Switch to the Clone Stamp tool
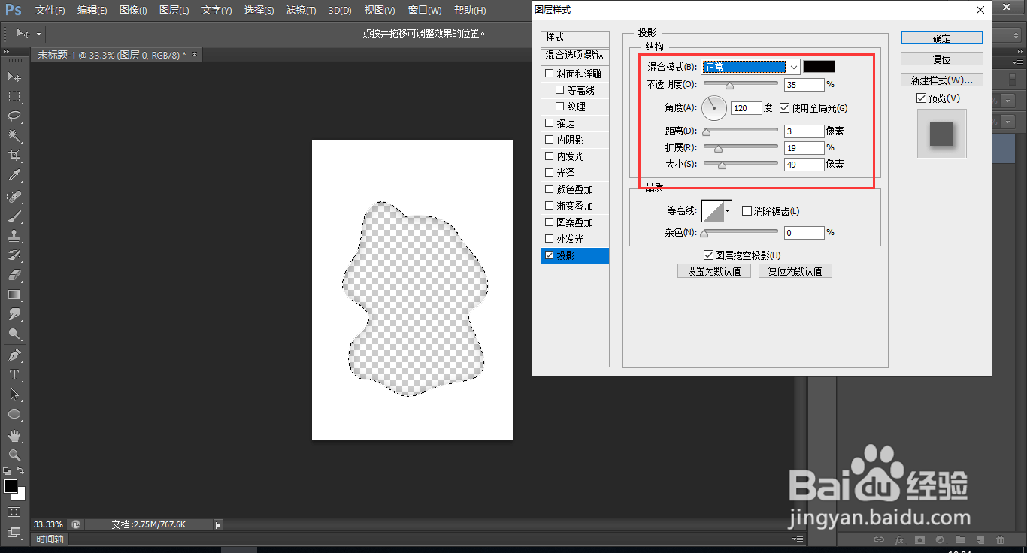 (x=15, y=235)
